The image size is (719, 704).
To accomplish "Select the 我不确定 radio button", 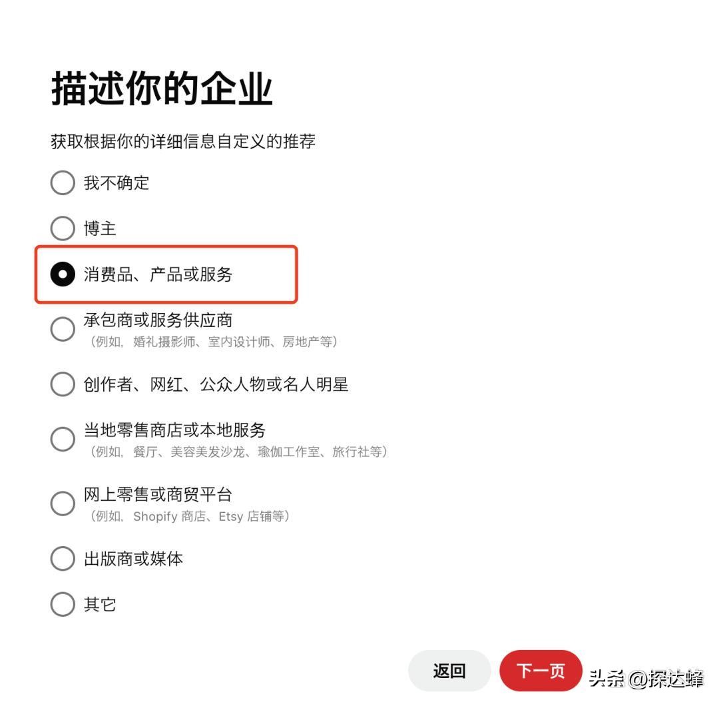I will click(63, 183).
